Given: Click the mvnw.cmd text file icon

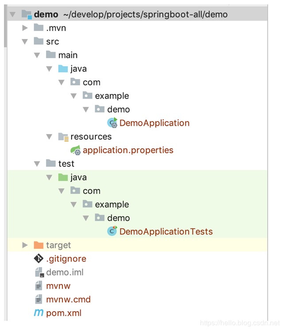Looking at the screenshot, I should tap(39, 300).
